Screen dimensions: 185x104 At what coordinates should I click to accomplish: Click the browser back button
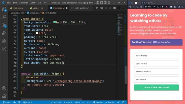coord(130,7)
